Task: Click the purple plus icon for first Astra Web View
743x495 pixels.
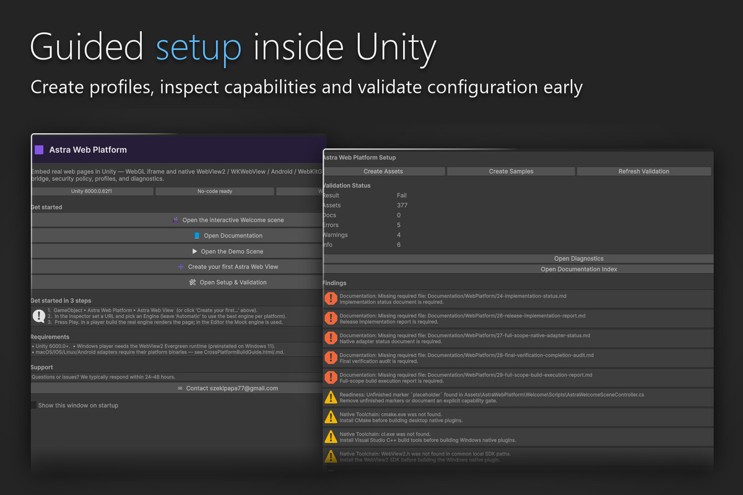Action: [x=181, y=267]
